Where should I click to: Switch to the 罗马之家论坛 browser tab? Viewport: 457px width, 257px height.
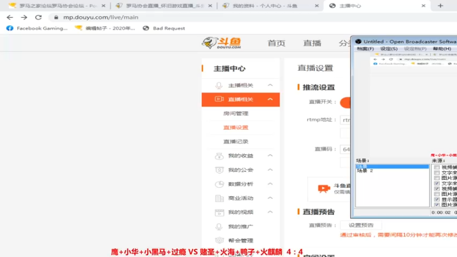[57, 6]
